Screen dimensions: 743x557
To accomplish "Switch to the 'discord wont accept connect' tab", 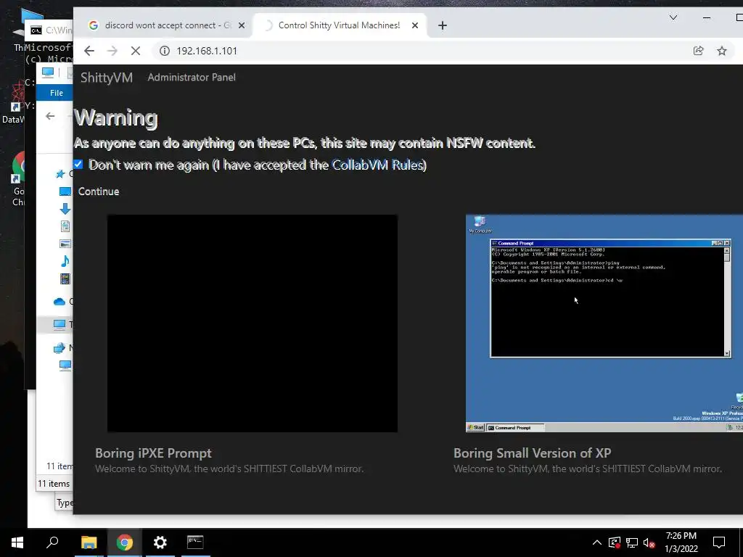I will [165, 25].
